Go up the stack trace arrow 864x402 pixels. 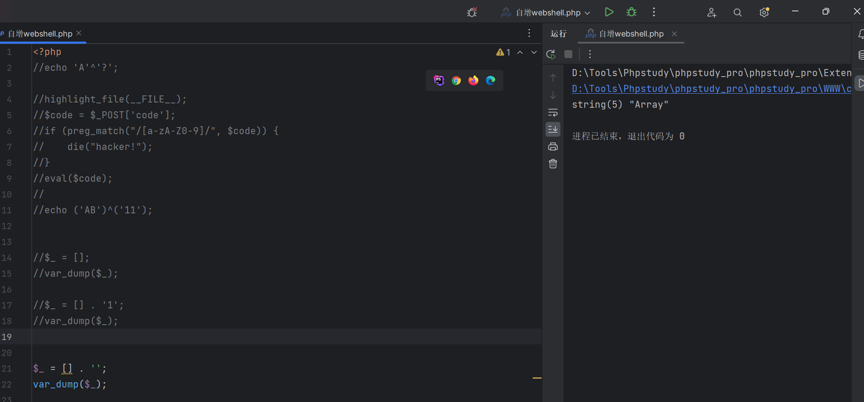tap(553, 78)
